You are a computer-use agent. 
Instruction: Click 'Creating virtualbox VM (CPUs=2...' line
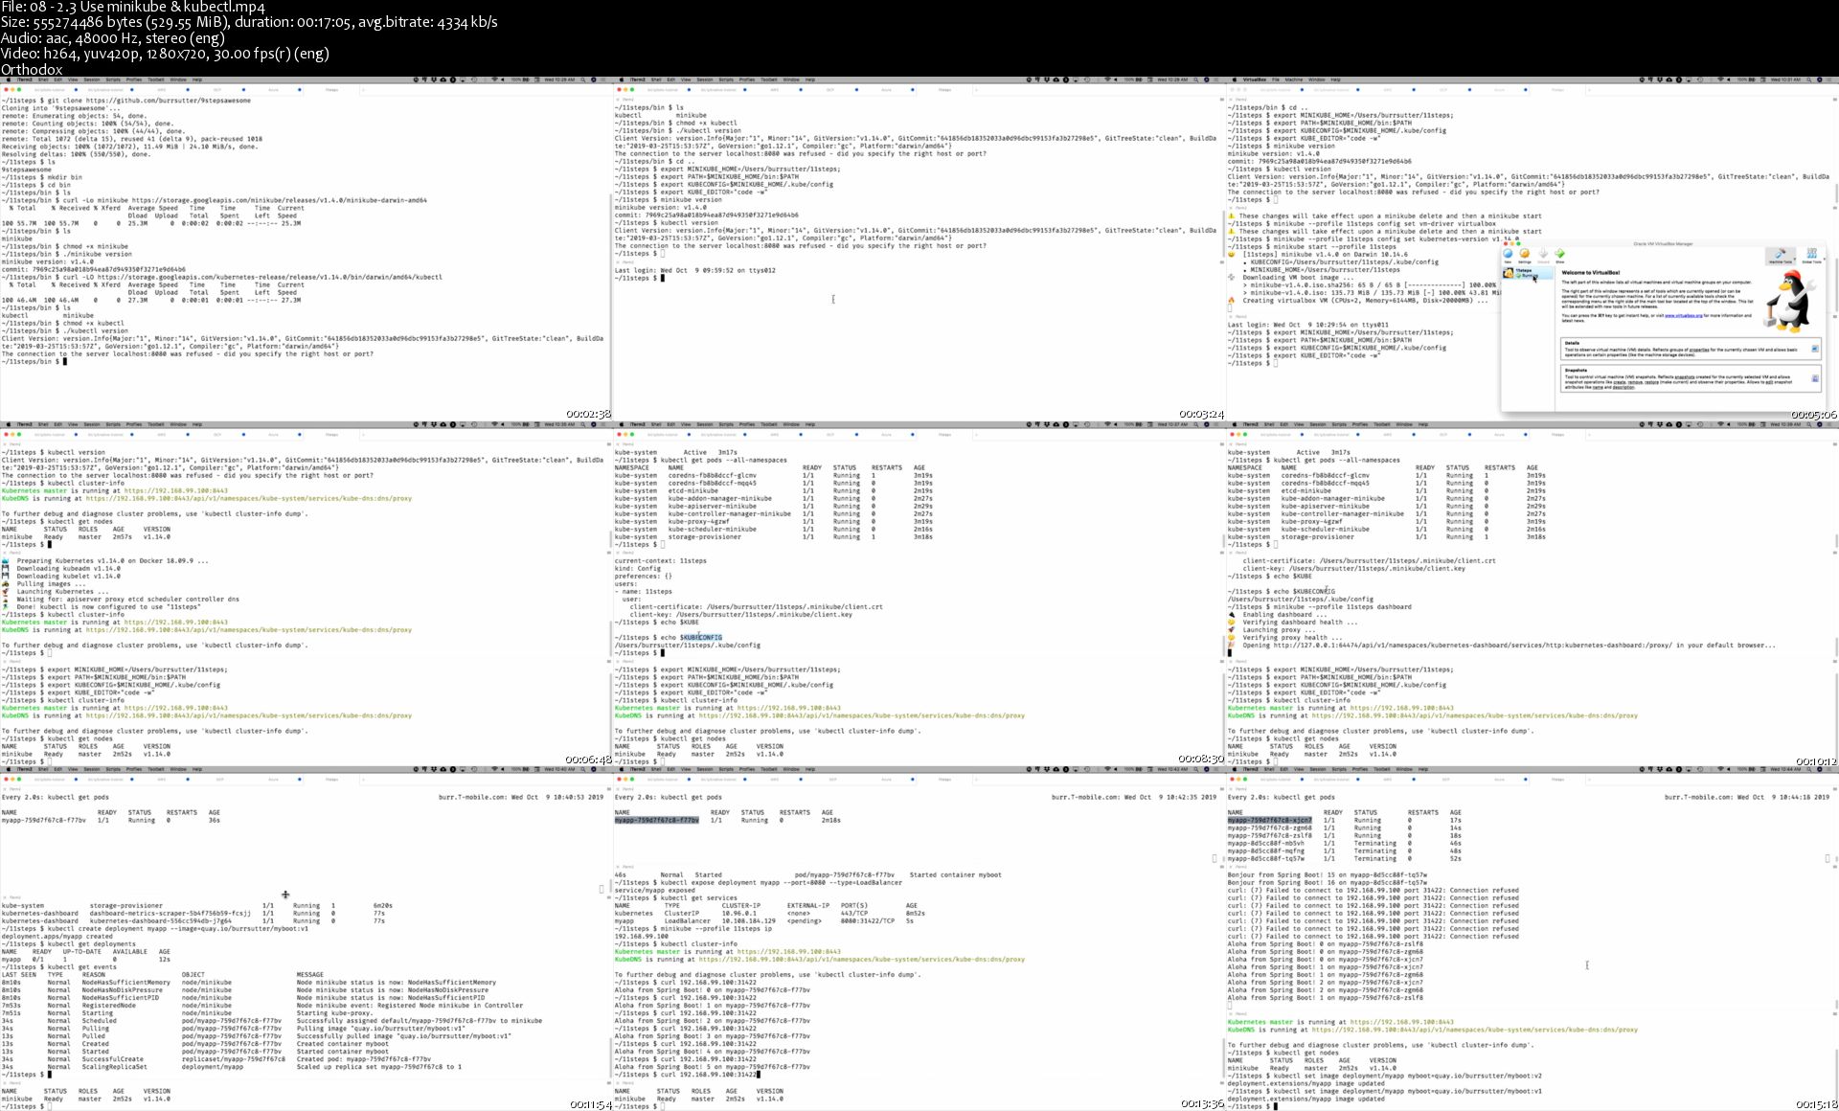coord(1366,301)
